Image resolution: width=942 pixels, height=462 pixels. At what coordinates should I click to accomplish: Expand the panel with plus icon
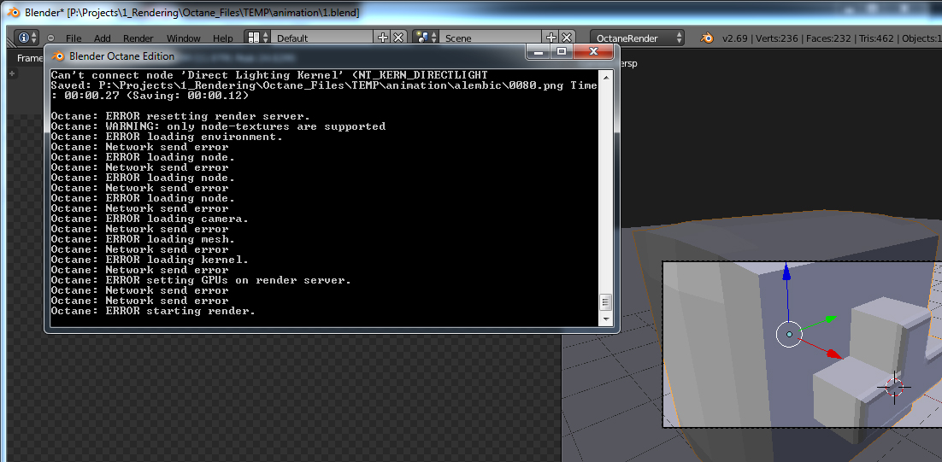coord(12,73)
